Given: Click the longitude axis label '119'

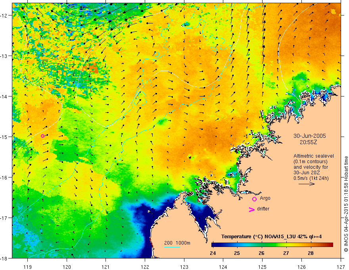Looking at the screenshot, I should point(28,267).
